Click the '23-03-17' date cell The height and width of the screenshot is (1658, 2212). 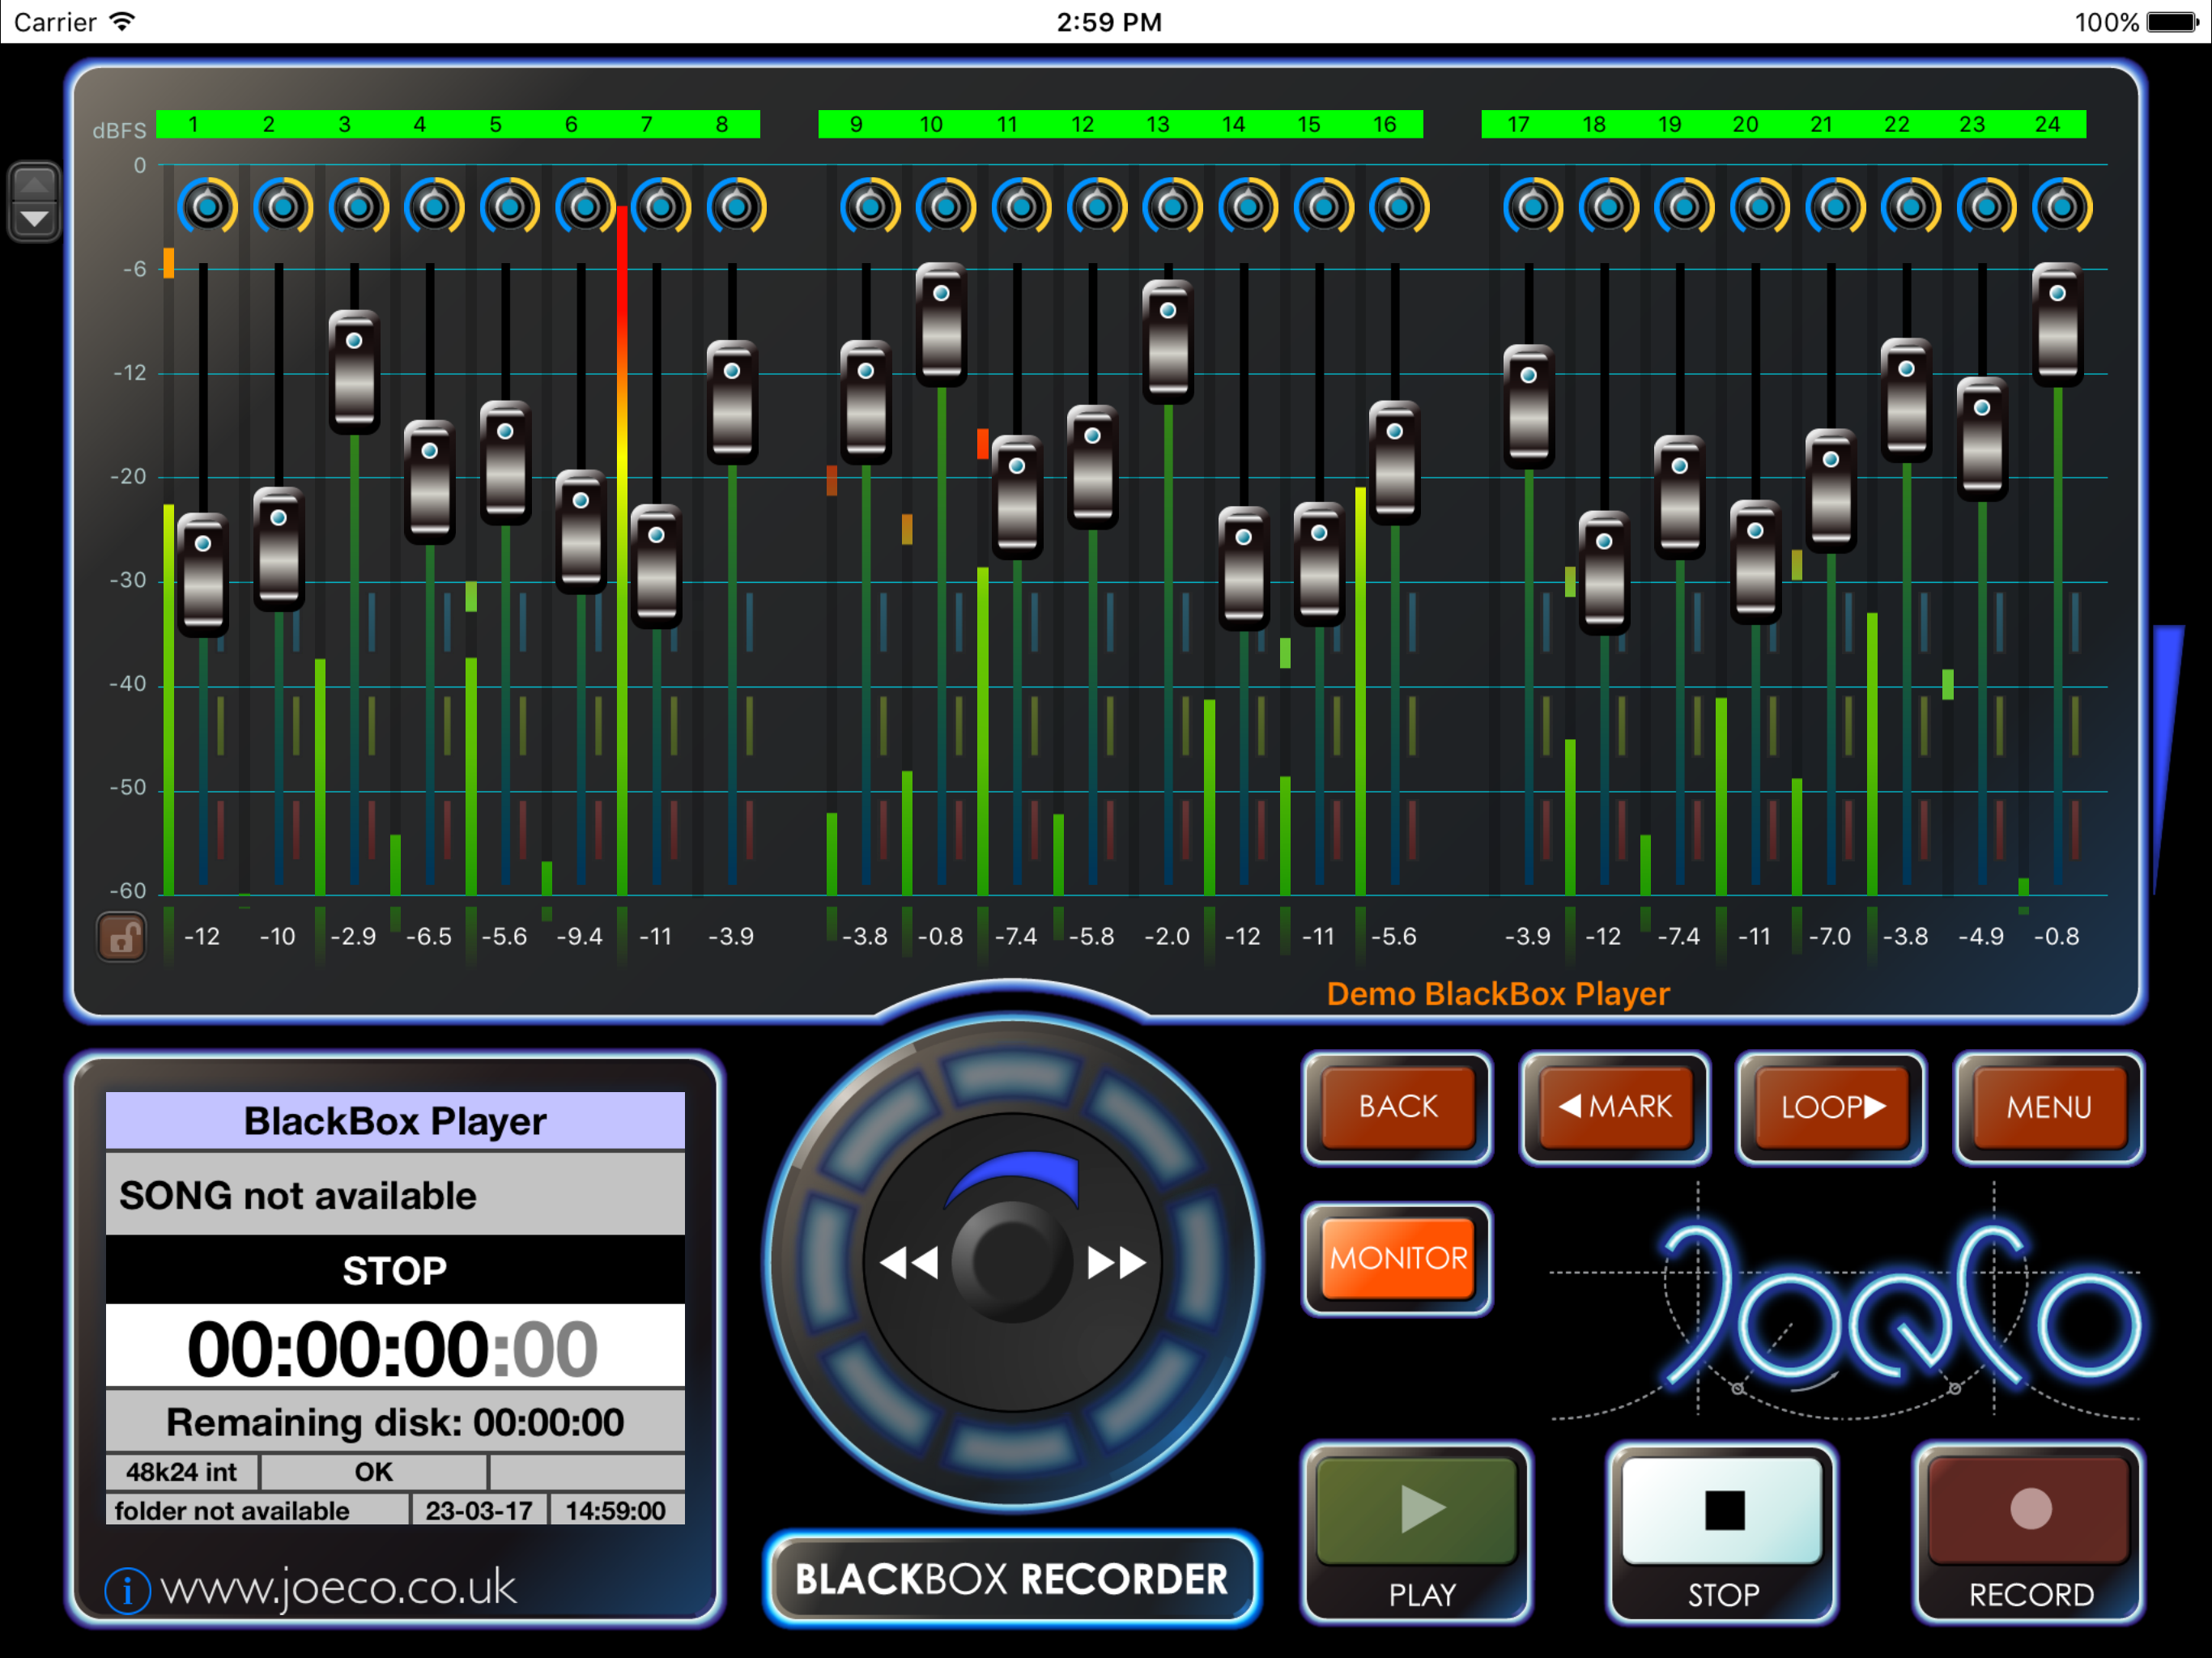pos(479,1510)
